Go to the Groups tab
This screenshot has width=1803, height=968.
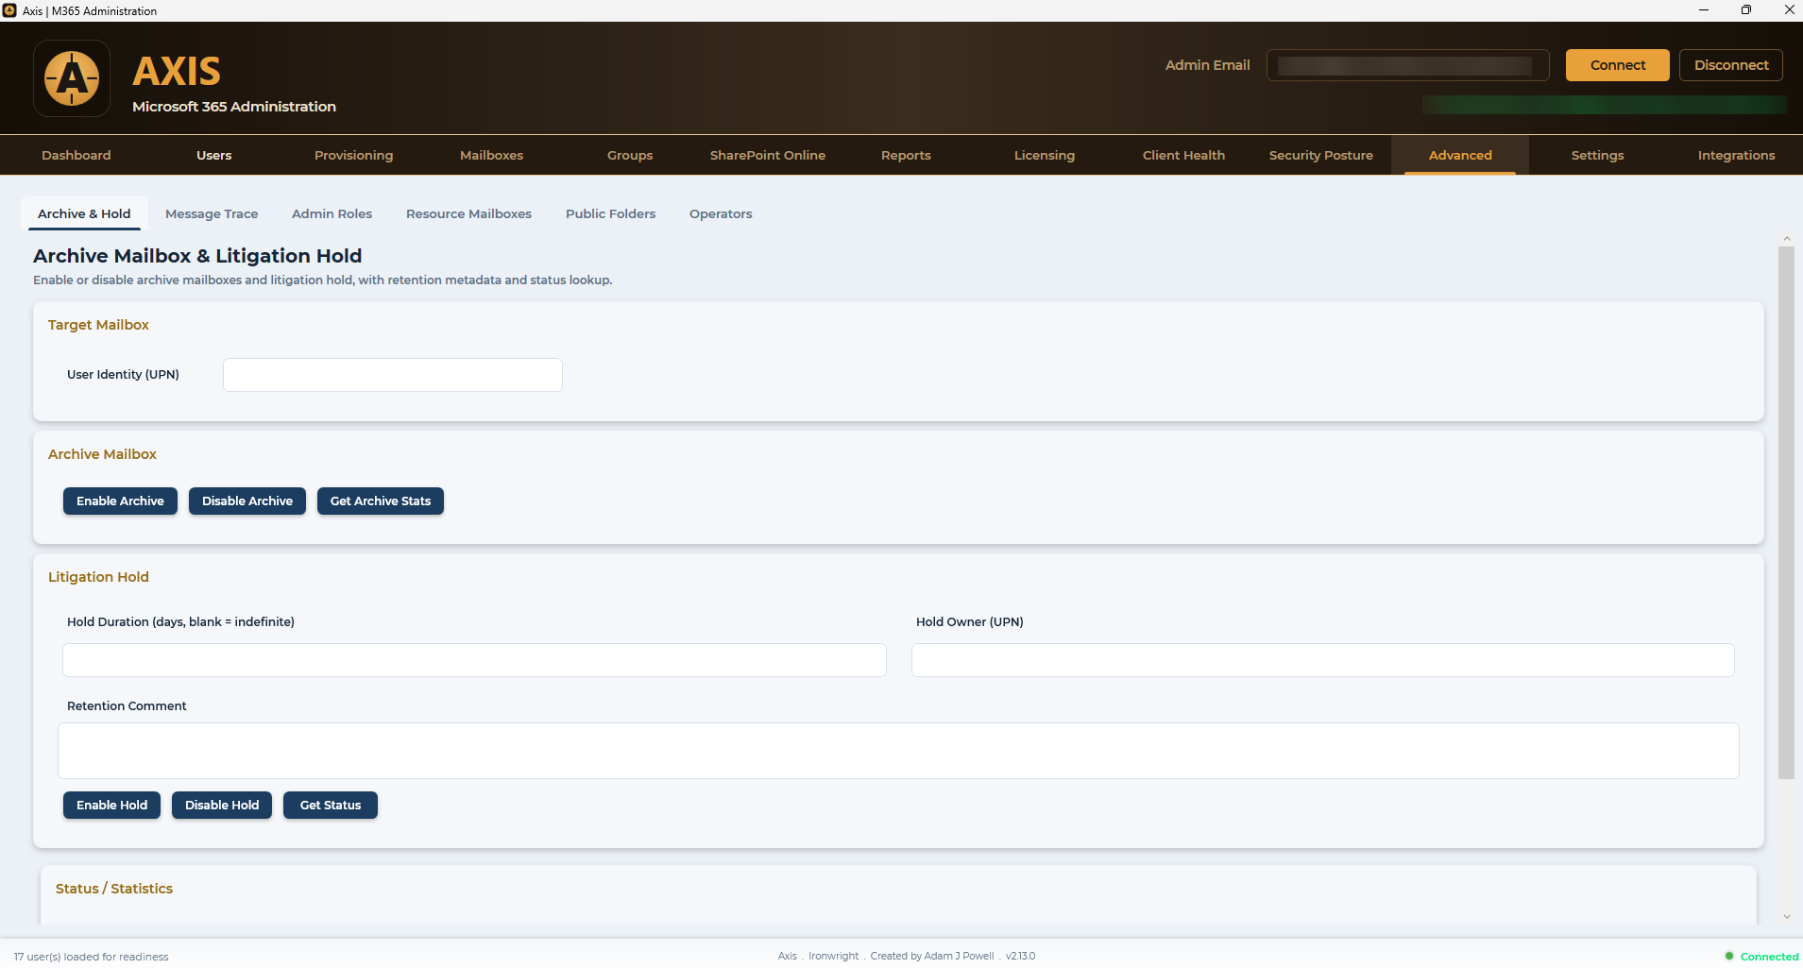tap(630, 155)
